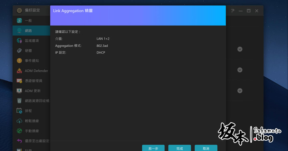Open 事件通知 in the sidebar
Image resolution: width=288 pixels, height=151 pixels.
[32, 61]
